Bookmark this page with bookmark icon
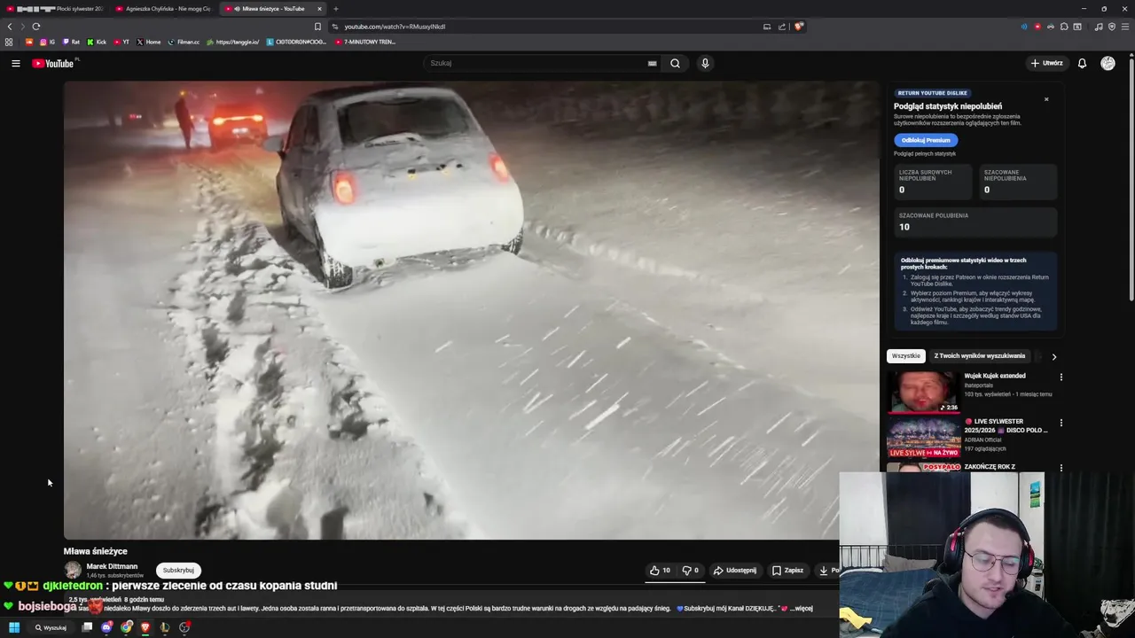This screenshot has height=638, width=1135. point(317,27)
